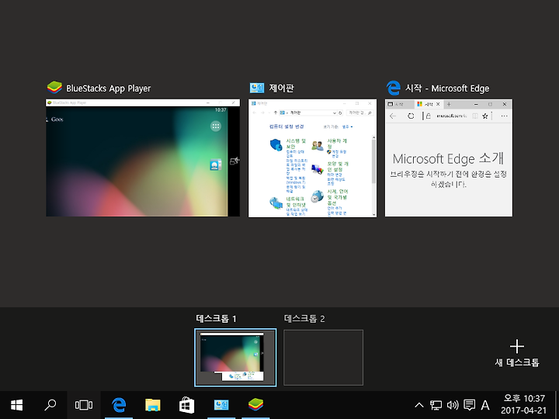Toggle the Task View button
559x419 pixels.
[x=84, y=405]
